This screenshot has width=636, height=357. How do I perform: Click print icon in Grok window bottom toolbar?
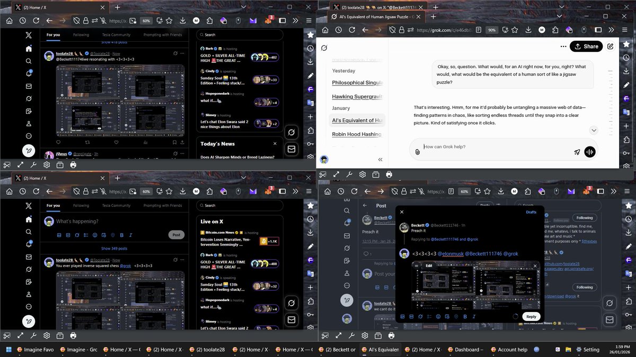click(x=389, y=174)
